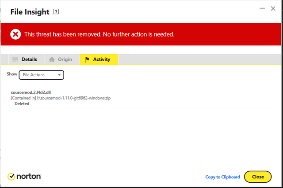The width and height of the screenshot is (283, 188).
Task: Click the sourcemod-1.11.0-git6962-windows.zip path text
Action: [74, 98]
